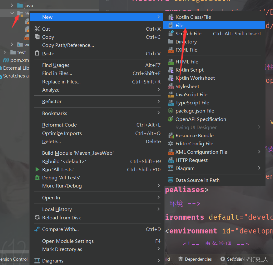This screenshot has width=273, height=265.
Task: Click the package.json File icon
Action: point(170,111)
